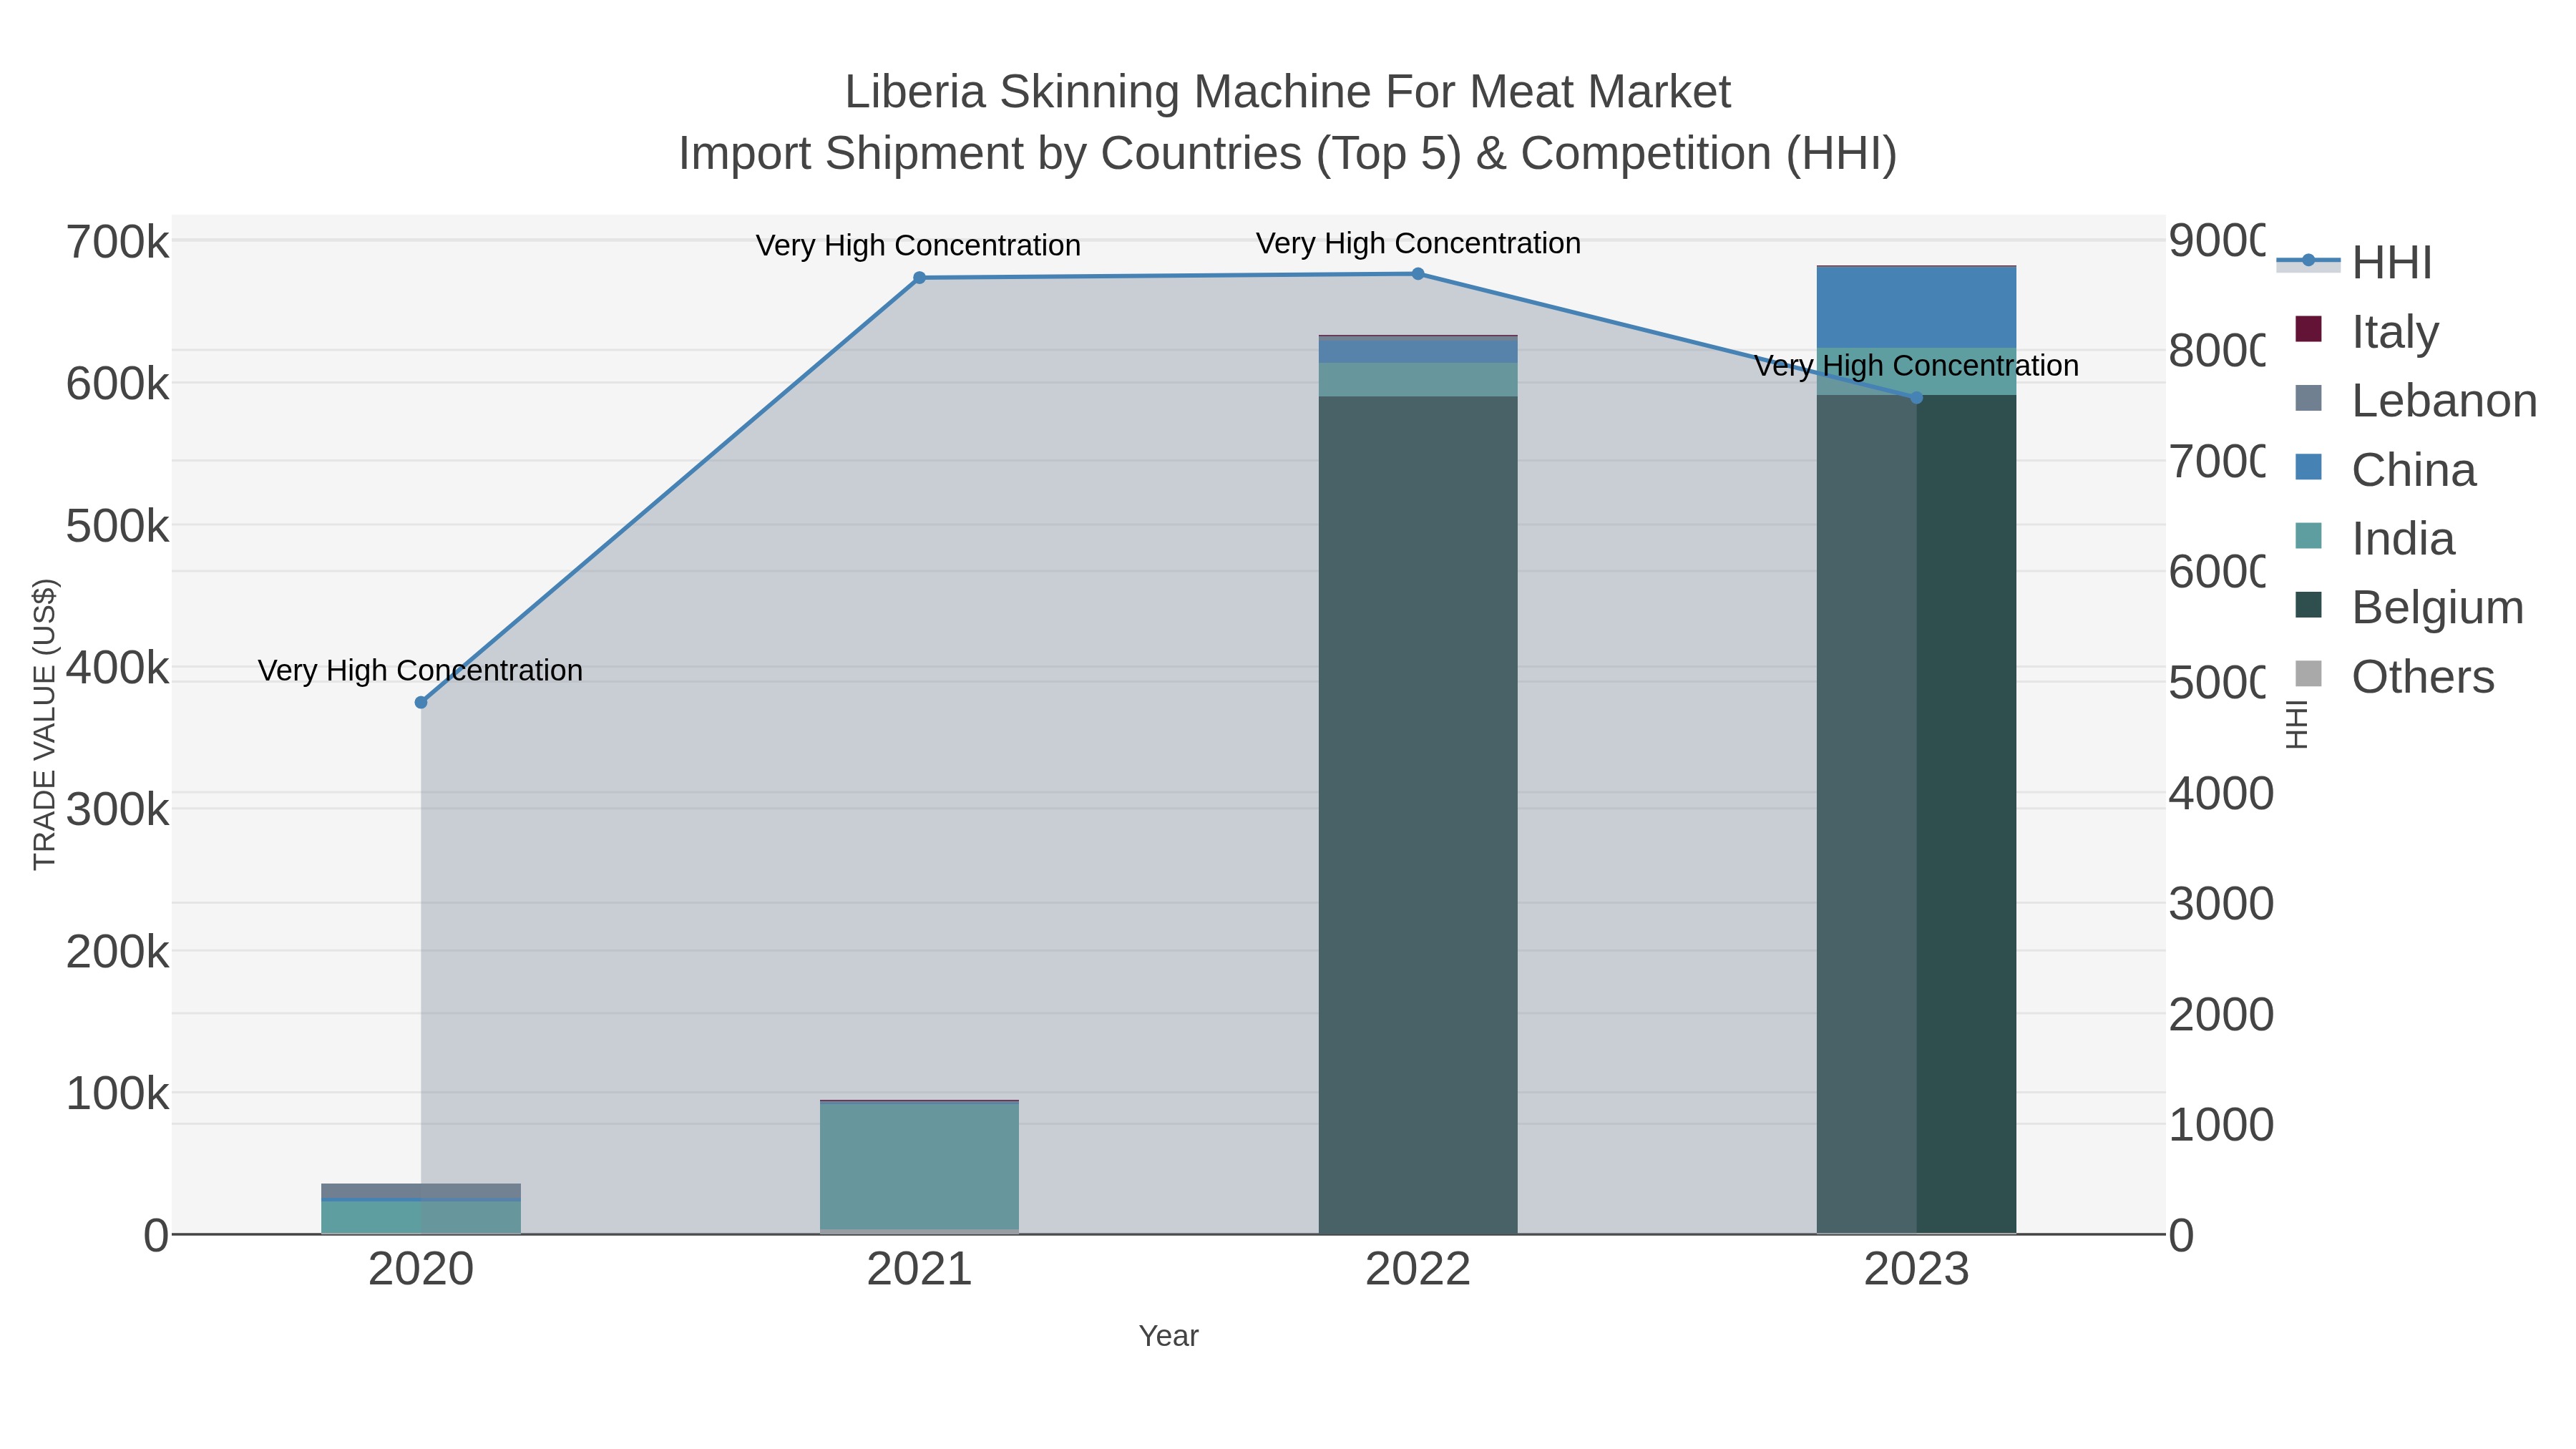Toggle the HHI line legend entry
Viewport: 2576px width, 1449px height.
[x=2354, y=262]
